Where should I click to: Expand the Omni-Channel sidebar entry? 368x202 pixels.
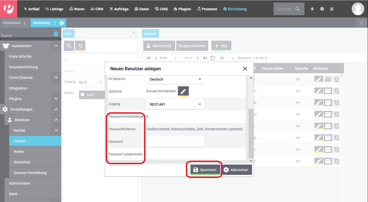56,77
